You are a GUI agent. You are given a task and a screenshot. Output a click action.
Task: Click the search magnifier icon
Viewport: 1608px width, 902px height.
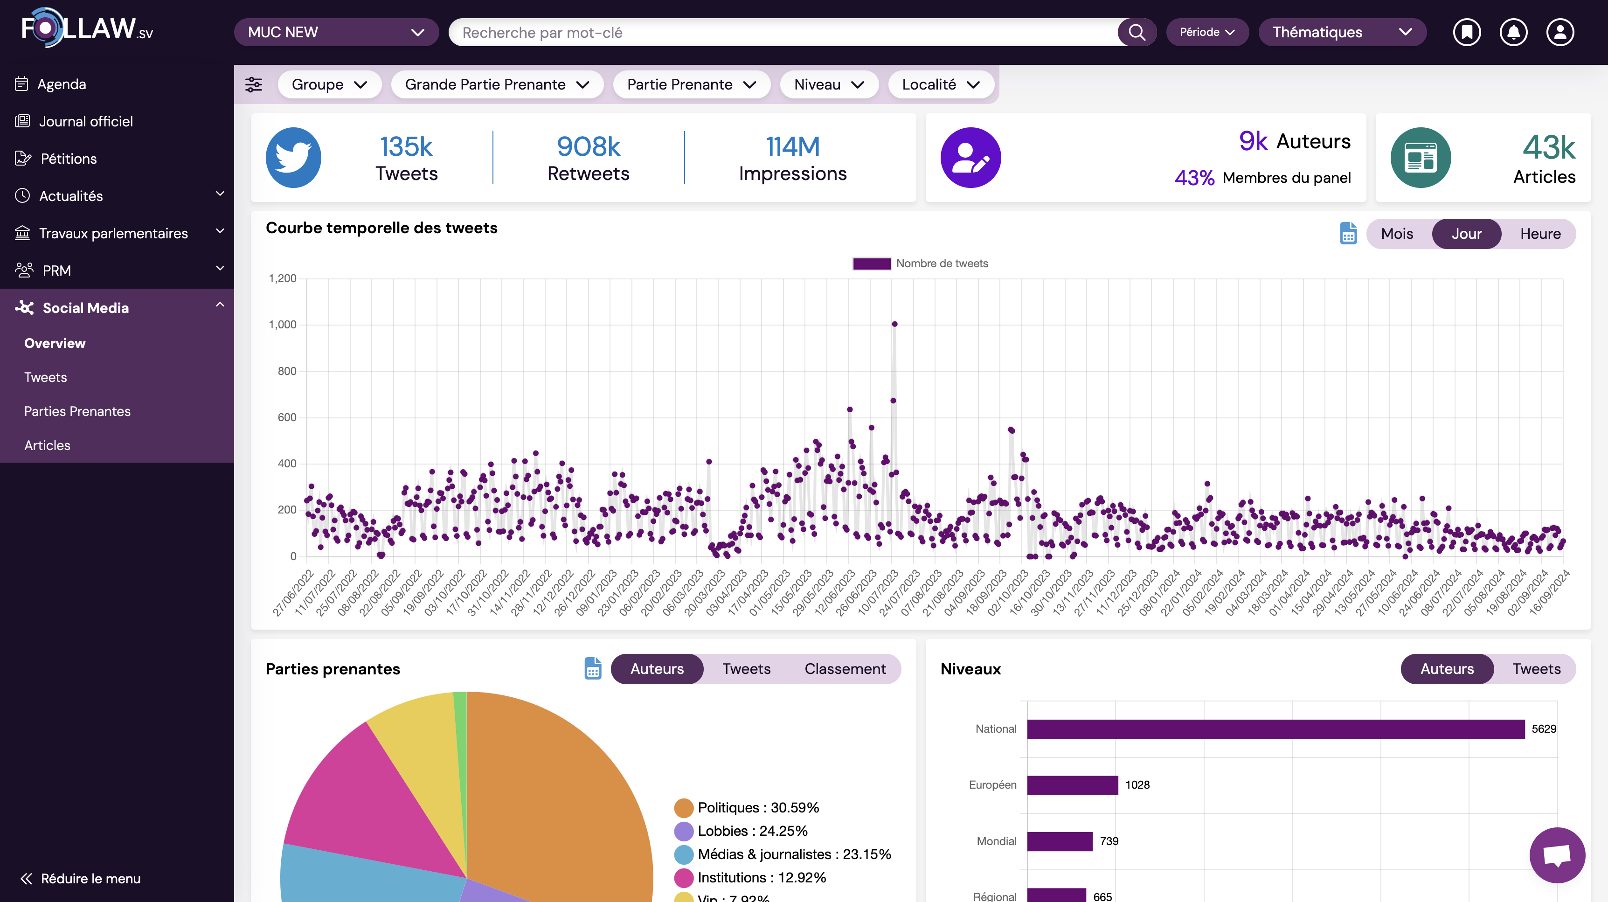point(1137,33)
